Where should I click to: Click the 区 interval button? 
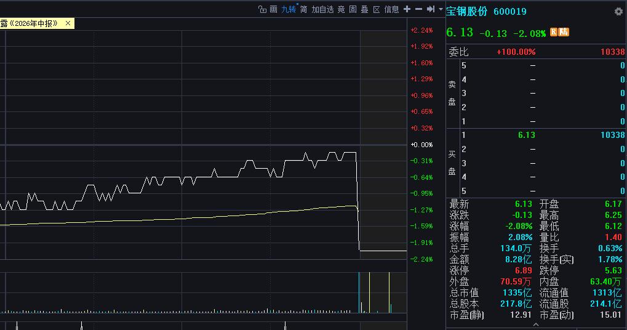pos(377,9)
